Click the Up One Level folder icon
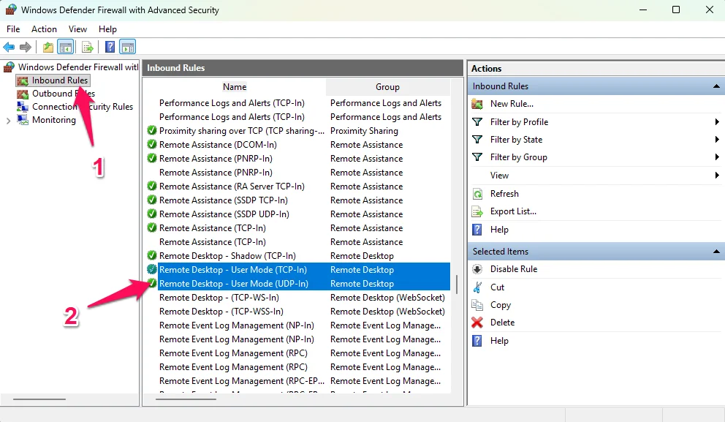725x422 pixels. click(48, 47)
